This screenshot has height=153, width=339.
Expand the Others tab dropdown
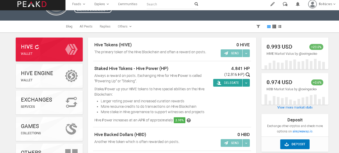tap(125, 26)
